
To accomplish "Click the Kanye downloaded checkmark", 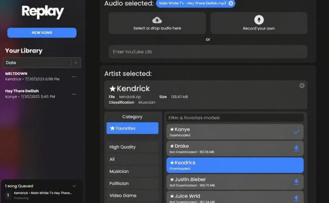I will tap(296, 132).
